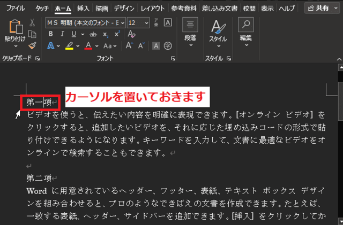
Task: Toggle Bold formatting
Action: (x=51, y=34)
